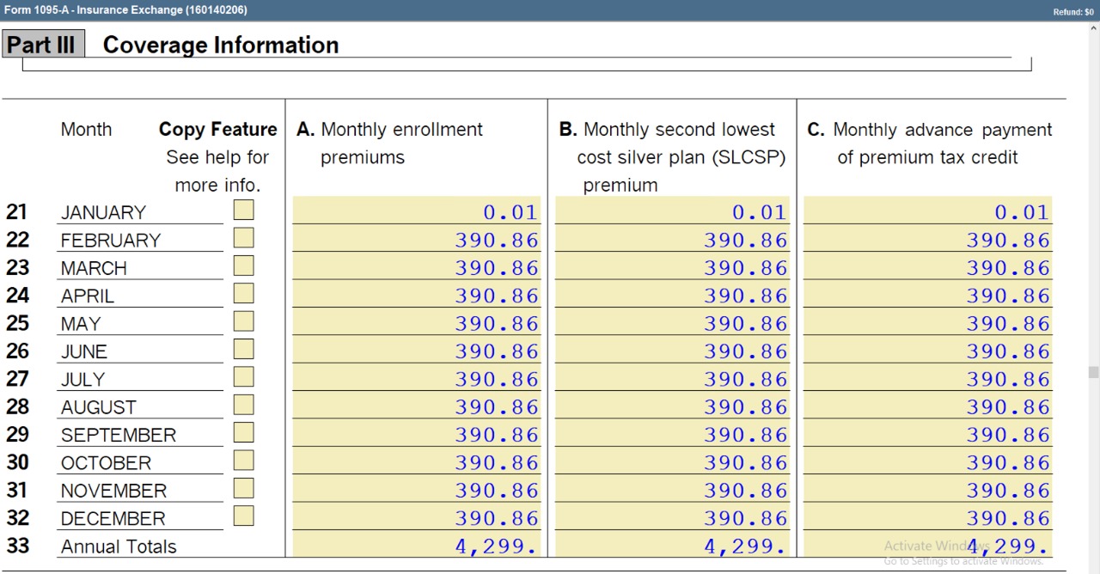The image size is (1100, 574).
Task: Edit October advance payment field
Action: click(x=927, y=462)
